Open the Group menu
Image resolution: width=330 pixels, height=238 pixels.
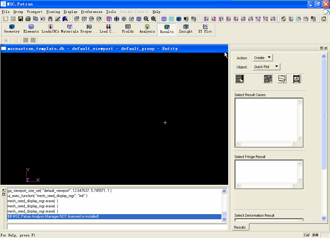[x=18, y=12]
